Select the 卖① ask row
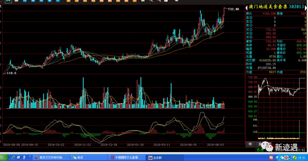308x161 pixels. [276, 25]
